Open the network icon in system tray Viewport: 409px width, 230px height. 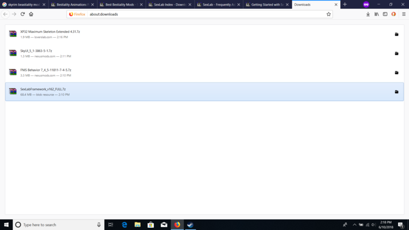(367, 225)
